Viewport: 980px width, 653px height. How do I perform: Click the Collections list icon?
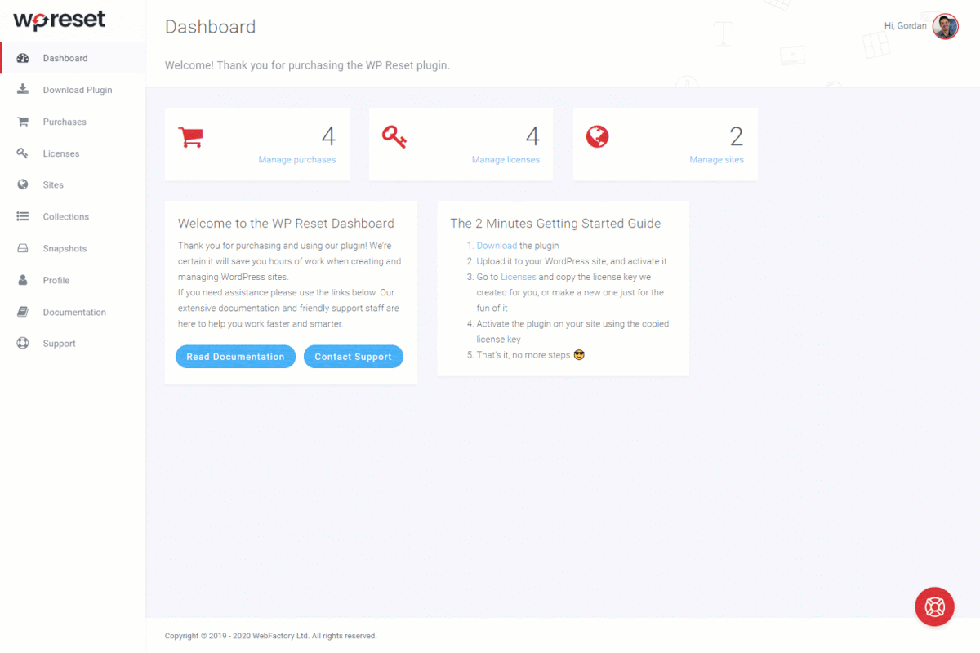[23, 216]
